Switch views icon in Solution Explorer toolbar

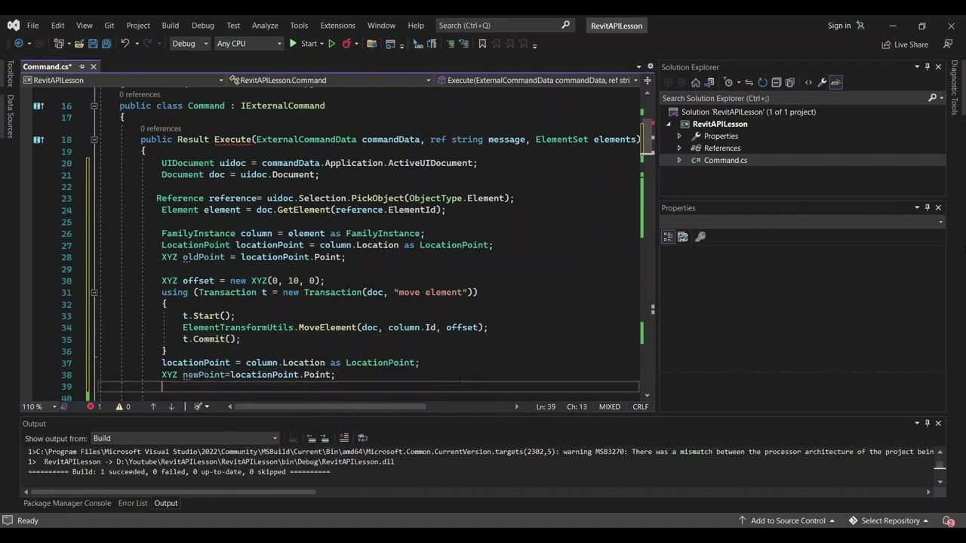pyautogui.click(x=709, y=82)
